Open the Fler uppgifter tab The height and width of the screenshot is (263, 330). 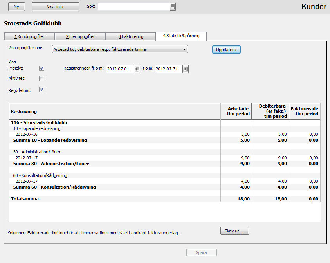click(80, 36)
